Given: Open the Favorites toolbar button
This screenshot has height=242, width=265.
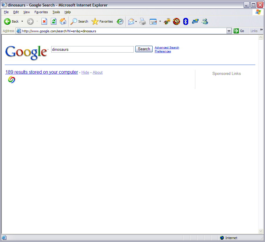Looking at the screenshot, I should (x=102, y=21).
